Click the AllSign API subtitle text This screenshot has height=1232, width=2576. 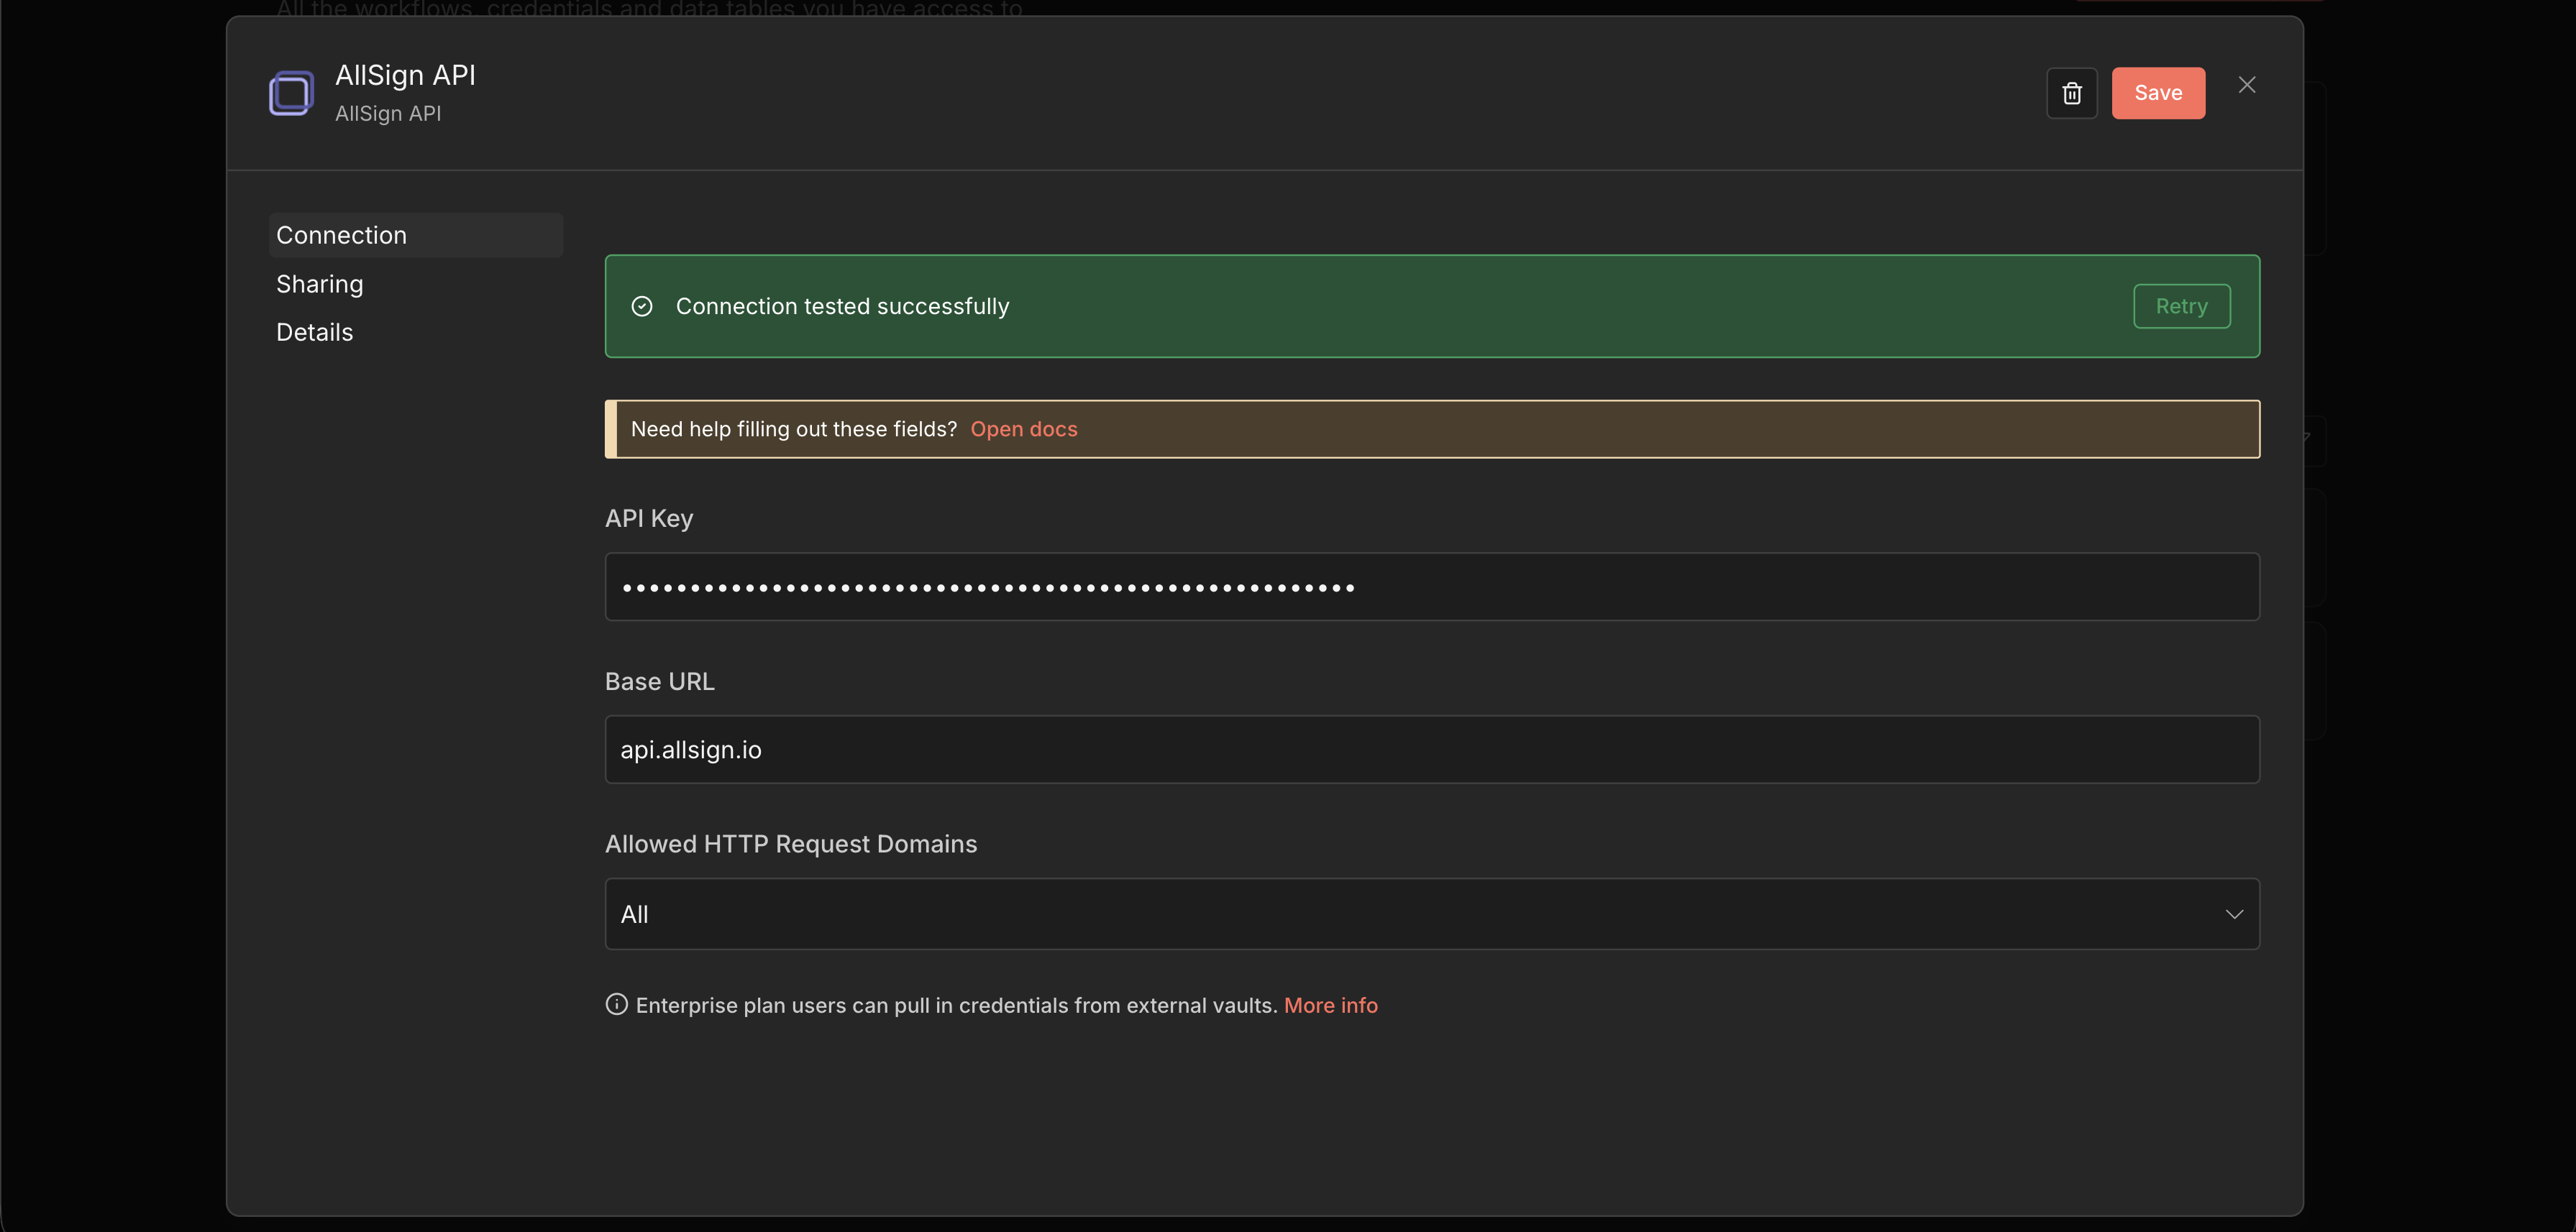[387, 114]
